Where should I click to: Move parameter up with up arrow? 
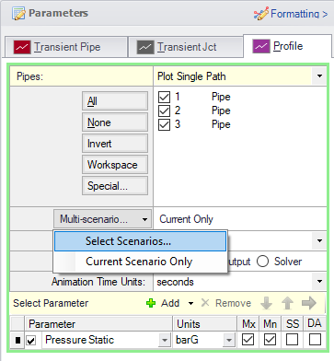click(x=287, y=303)
